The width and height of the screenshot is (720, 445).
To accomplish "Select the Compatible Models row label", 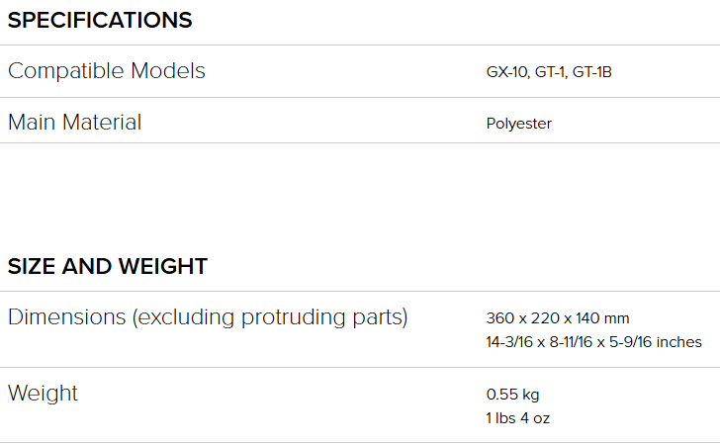I will coord(107,71).
